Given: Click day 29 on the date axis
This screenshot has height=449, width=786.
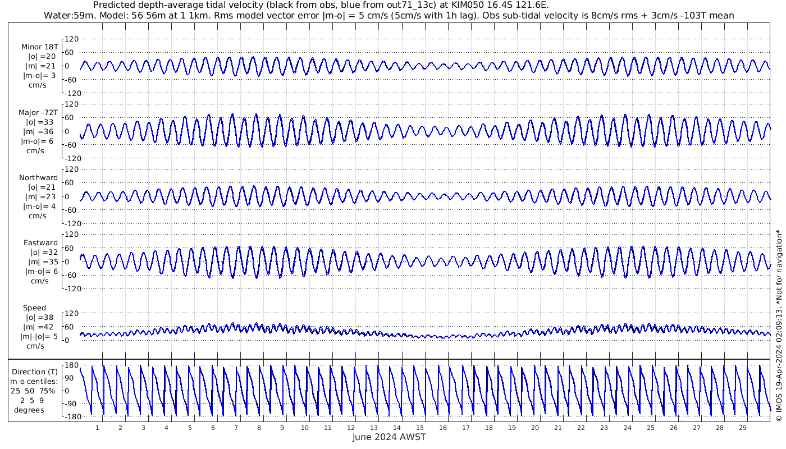Looking at the screenshot, I should (742, 428).
